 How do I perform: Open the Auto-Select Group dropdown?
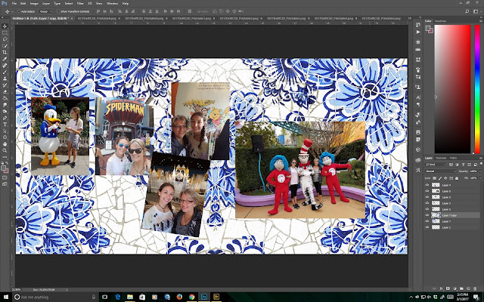point(46,11)
